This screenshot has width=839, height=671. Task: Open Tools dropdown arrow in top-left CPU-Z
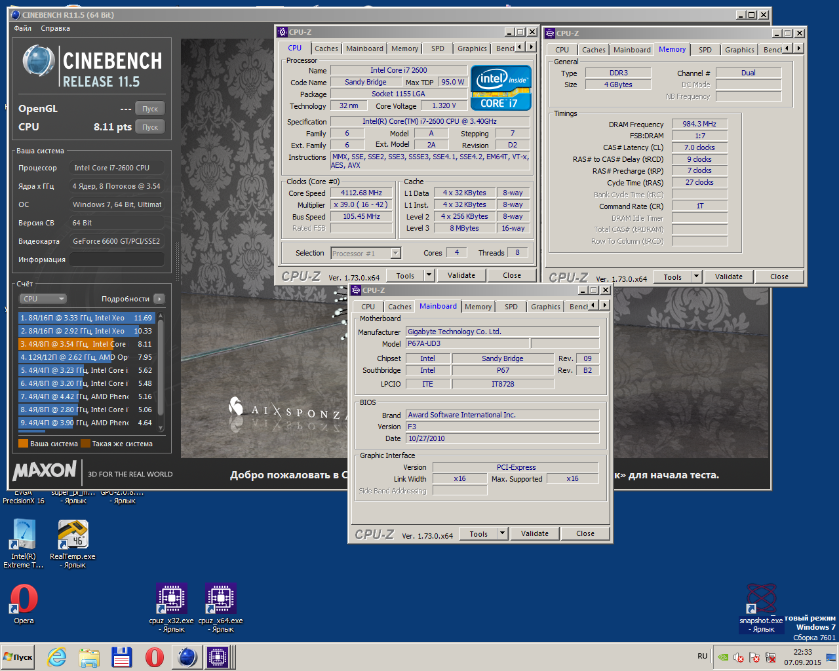click(429, 276)
